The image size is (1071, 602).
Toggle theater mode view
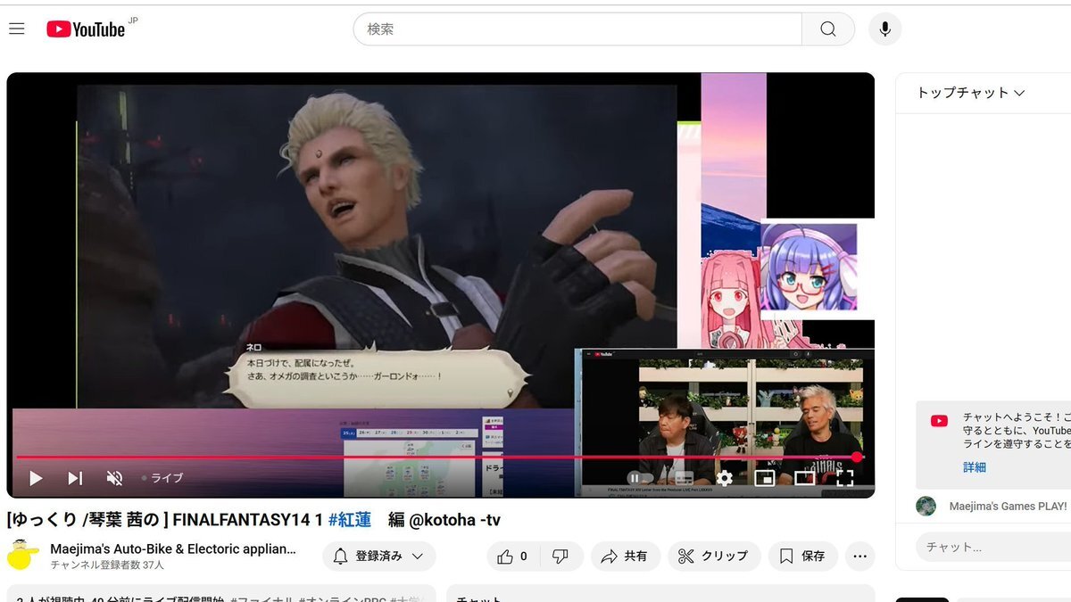click(x=805, y=478)
